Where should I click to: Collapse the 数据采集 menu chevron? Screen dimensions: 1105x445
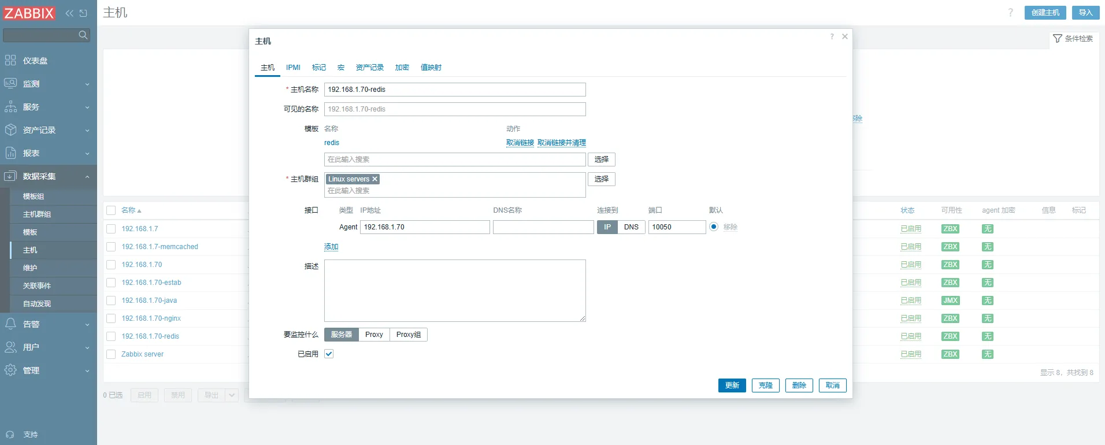[x=87, y=177]
